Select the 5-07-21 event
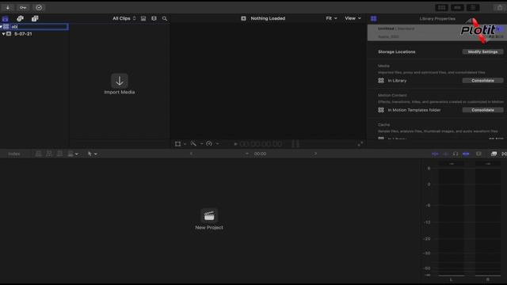The width and height of the screenshot is (507, 285). (x=23, y=34)
